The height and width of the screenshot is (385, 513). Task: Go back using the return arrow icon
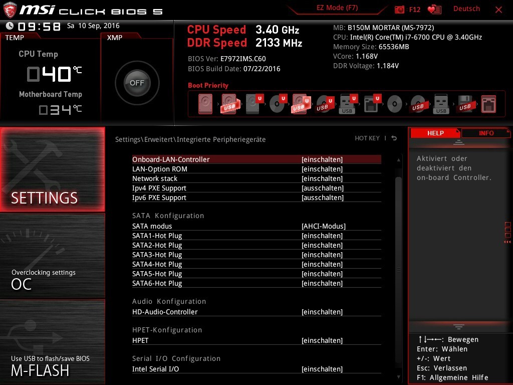click(394, 138)
